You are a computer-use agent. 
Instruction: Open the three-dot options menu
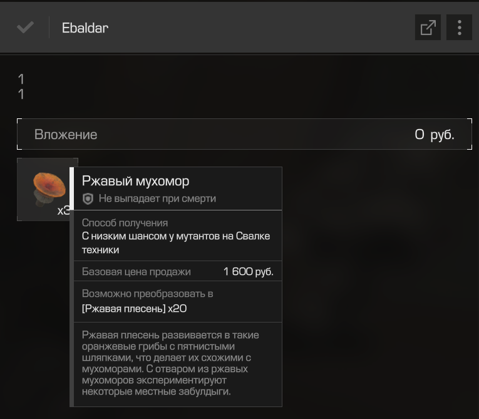[459, 28]
